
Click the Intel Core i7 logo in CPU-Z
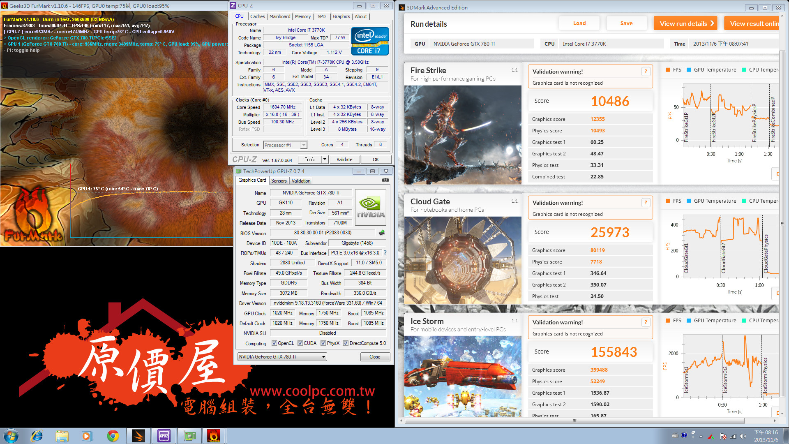370,41
